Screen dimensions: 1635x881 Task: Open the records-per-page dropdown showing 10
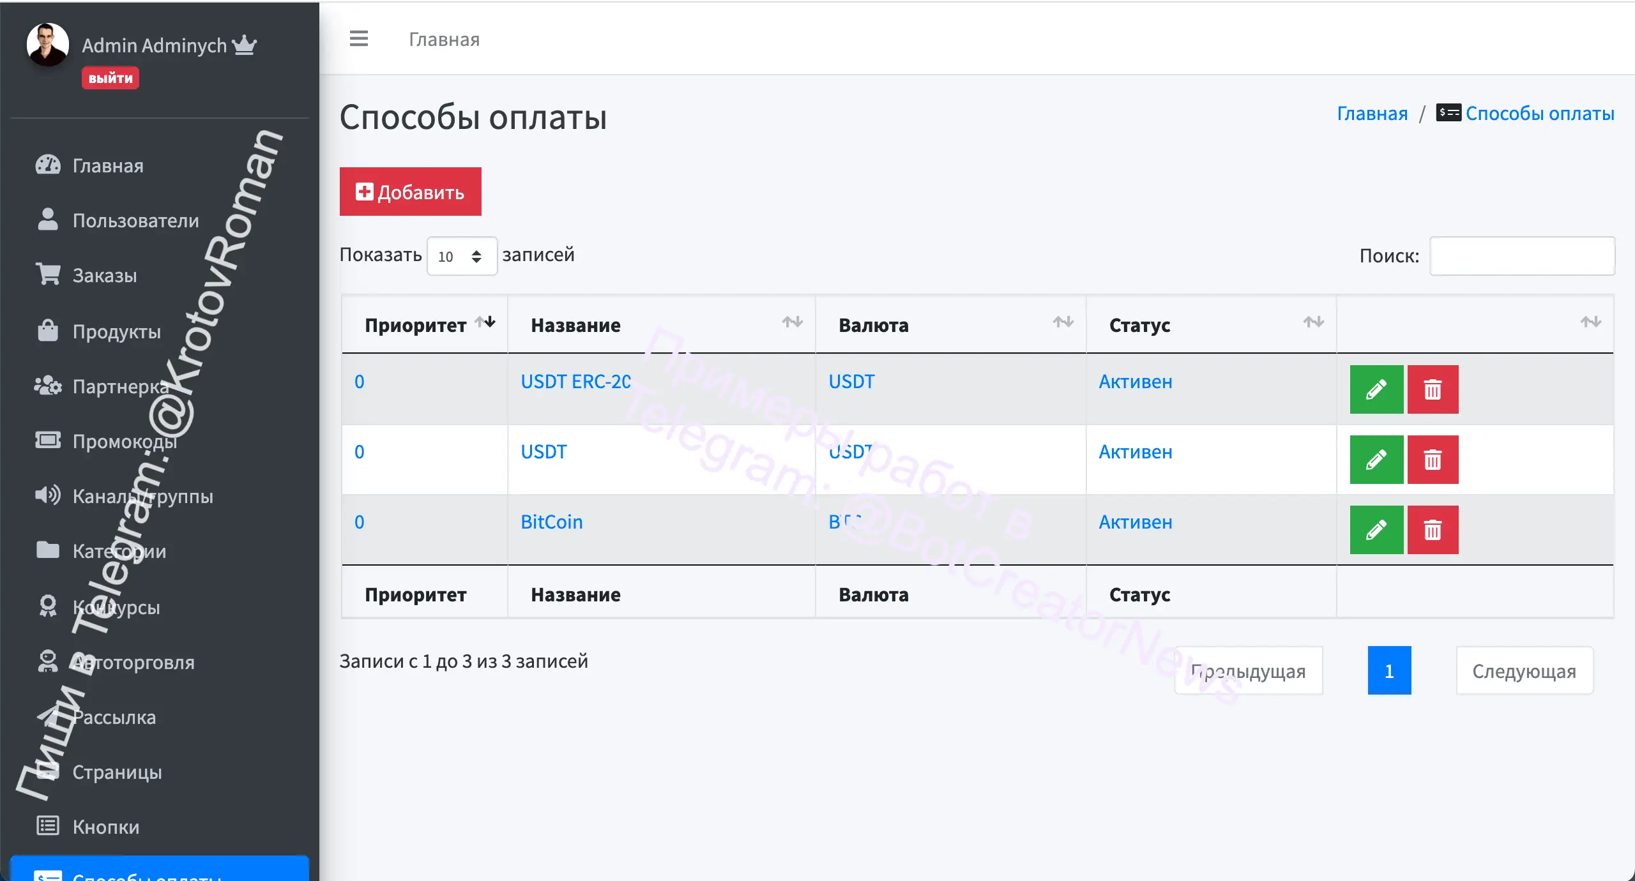click(462, 256)
